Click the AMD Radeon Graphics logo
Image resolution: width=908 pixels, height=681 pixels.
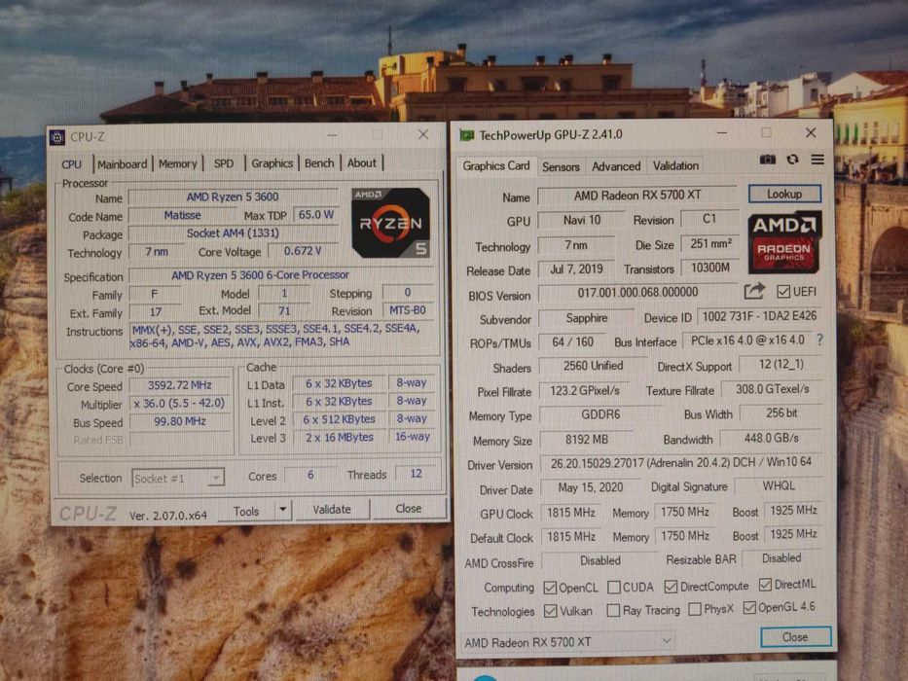click(784, 242)
